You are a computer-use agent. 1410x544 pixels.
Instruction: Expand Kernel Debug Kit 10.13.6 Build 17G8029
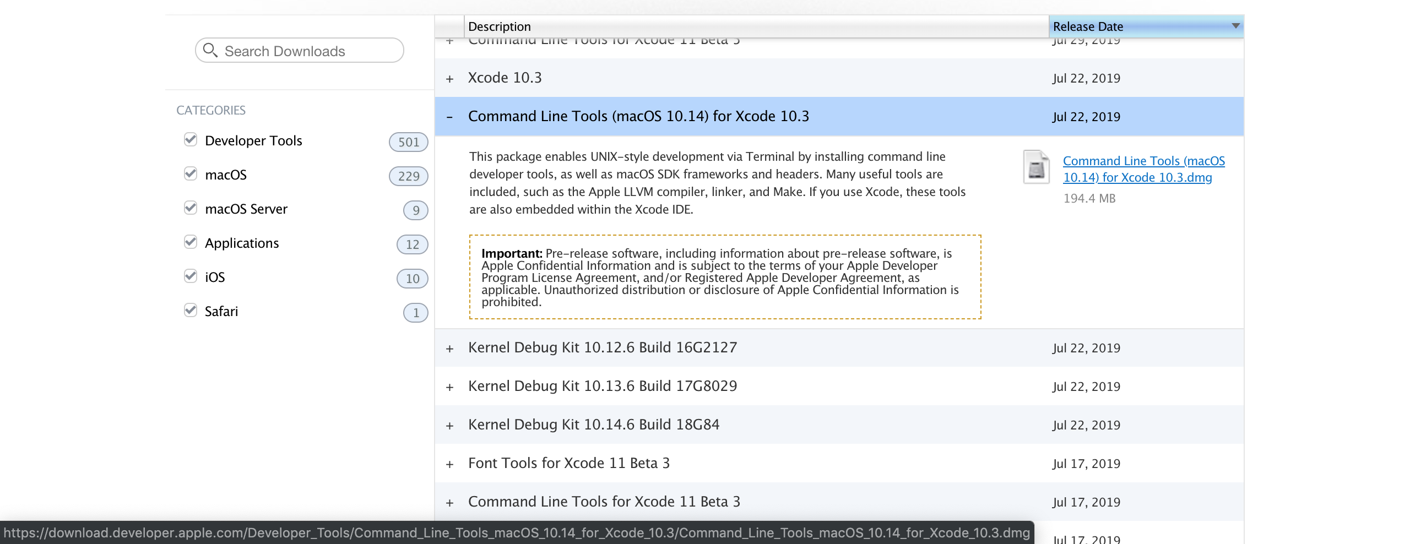click(449, 387)
